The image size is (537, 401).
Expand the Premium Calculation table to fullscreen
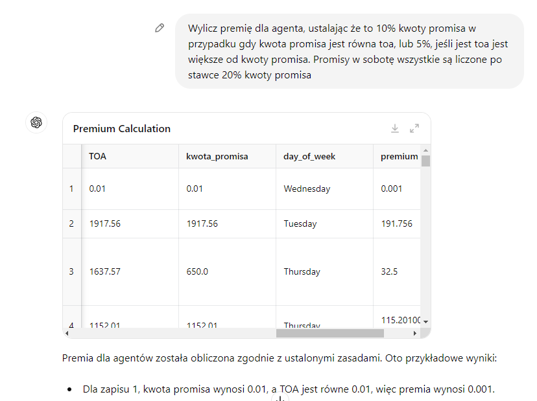[x=414, y=128]
